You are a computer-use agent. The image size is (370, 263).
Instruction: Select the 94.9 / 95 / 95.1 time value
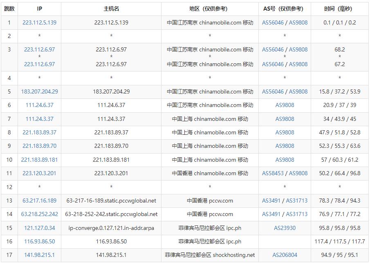[340, 255]
